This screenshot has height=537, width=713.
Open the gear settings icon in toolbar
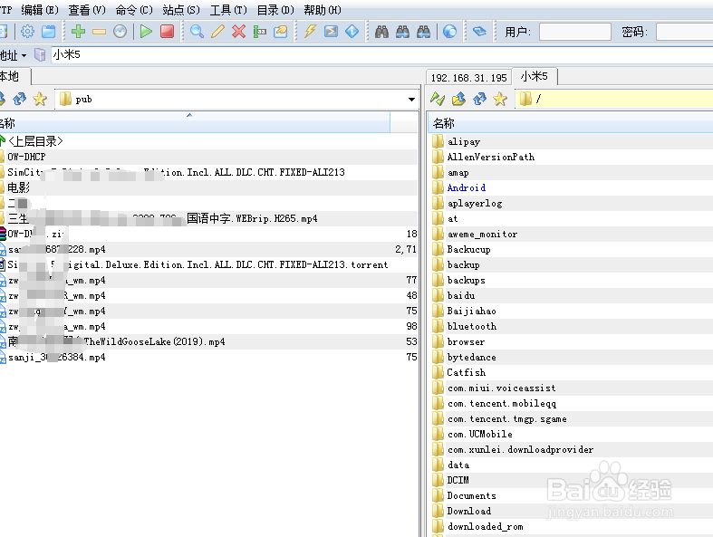(28, 32)
